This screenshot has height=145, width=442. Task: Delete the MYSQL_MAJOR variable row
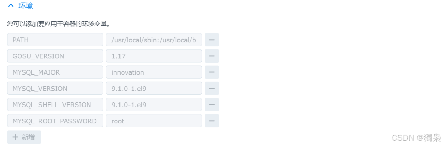[x=212, y=72]
